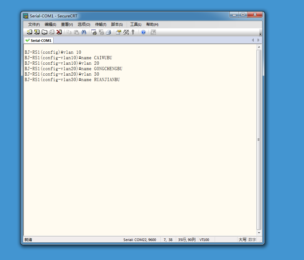Click the 'BJ-RS1(config-vlan20)#vlan 30' terminal line

click(x=62, y=74)
